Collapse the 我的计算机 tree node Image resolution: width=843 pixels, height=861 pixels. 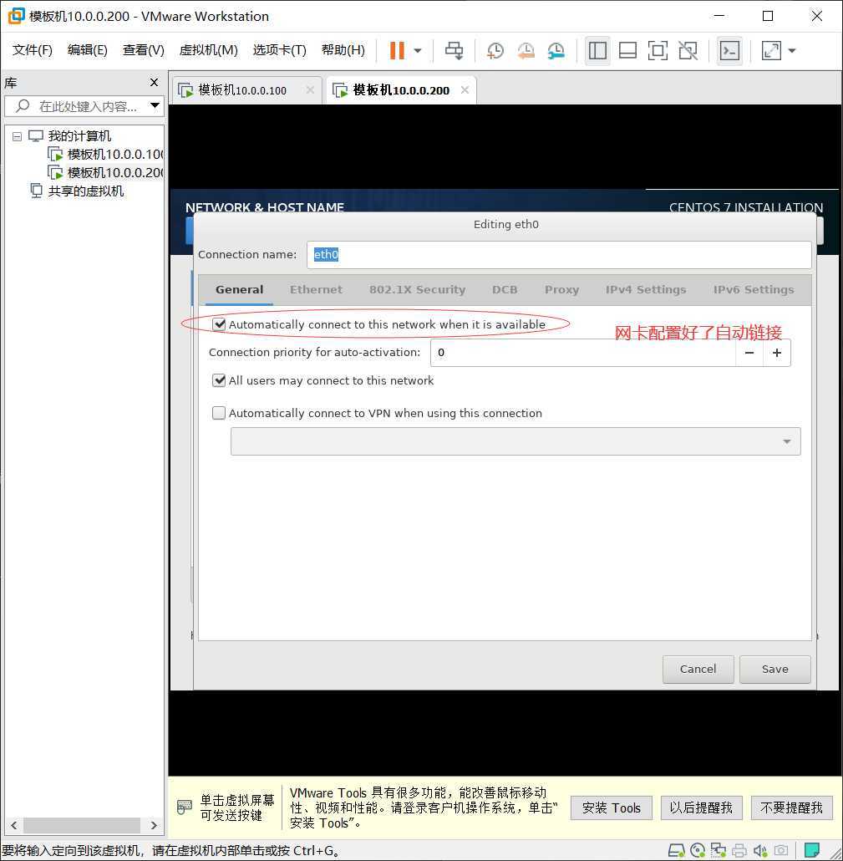pos(17,136)
